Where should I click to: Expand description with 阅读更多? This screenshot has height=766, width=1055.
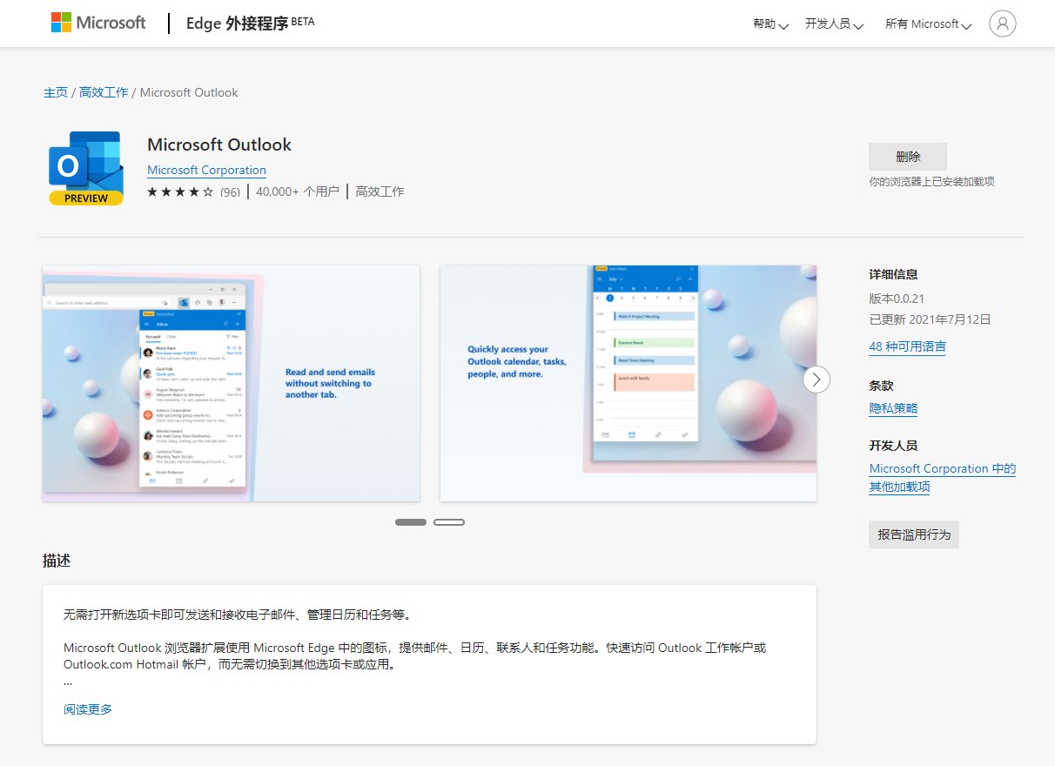click(88, 709)
